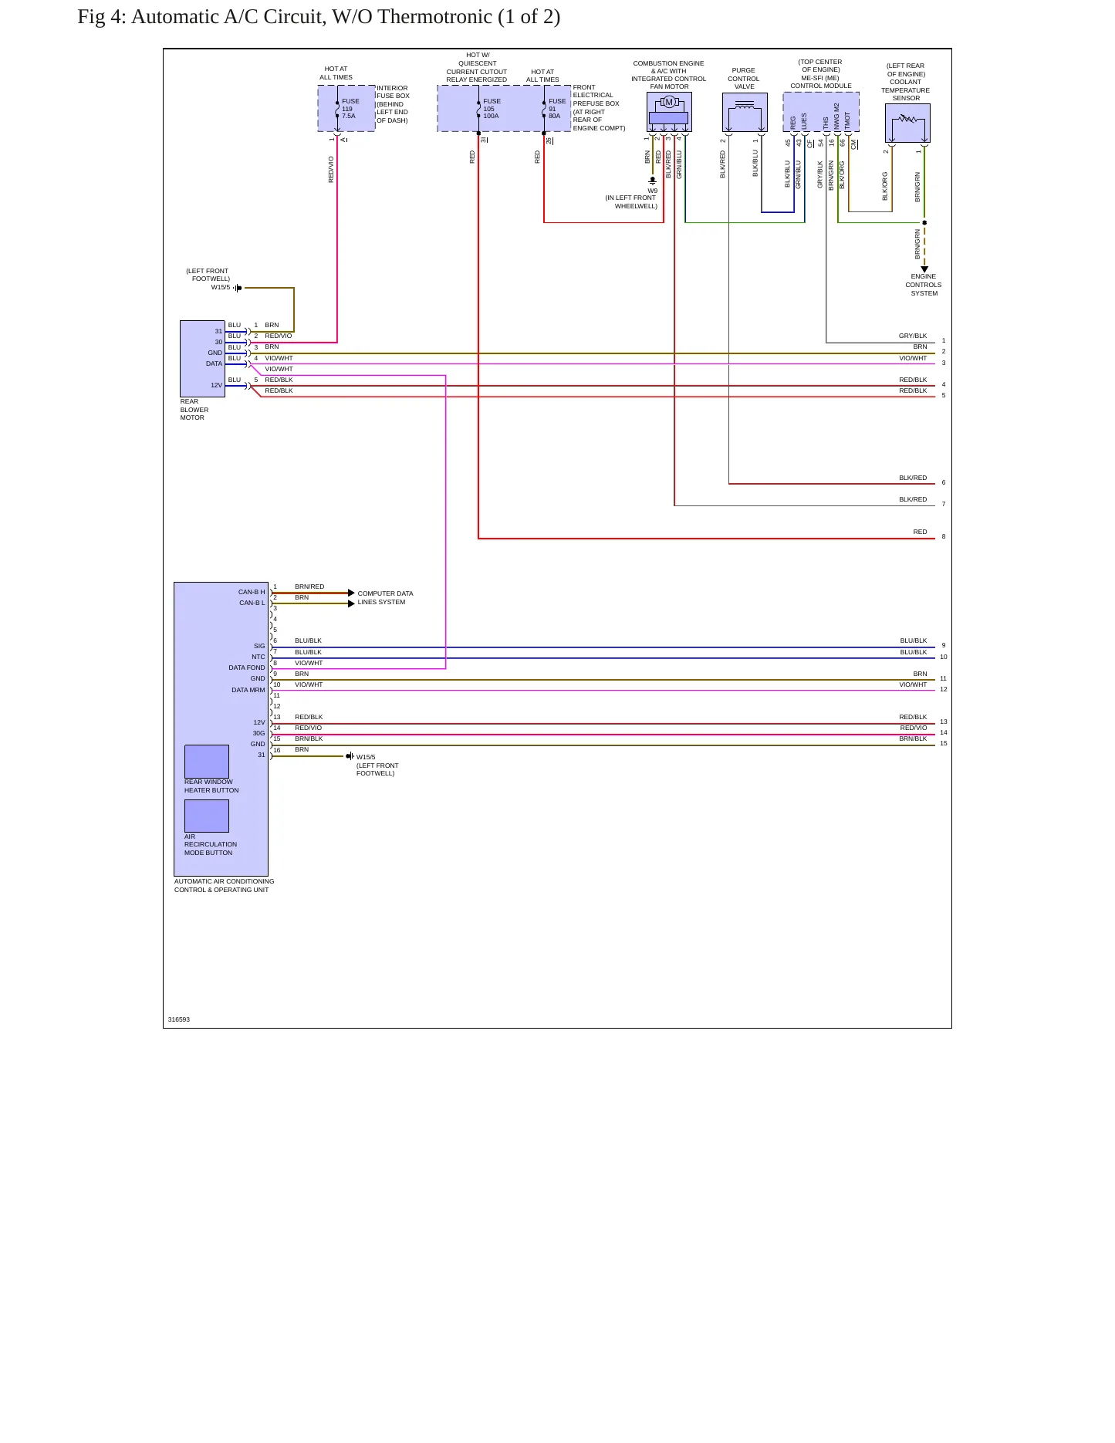Click the TMOT pin on control module

[847, 120]
